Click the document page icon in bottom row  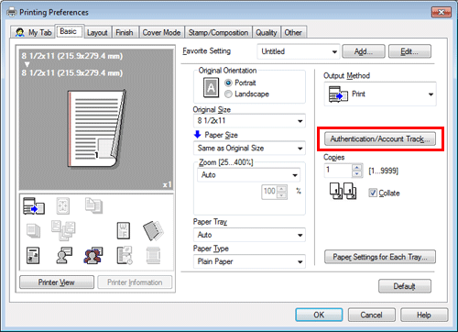click(33, 255)
